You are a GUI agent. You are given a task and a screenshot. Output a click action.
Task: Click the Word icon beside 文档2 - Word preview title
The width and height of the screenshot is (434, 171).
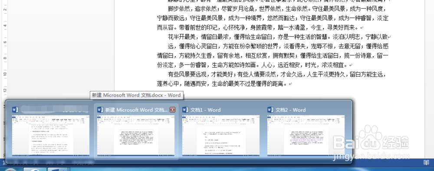pyautogui.click(x=270, y=110)
